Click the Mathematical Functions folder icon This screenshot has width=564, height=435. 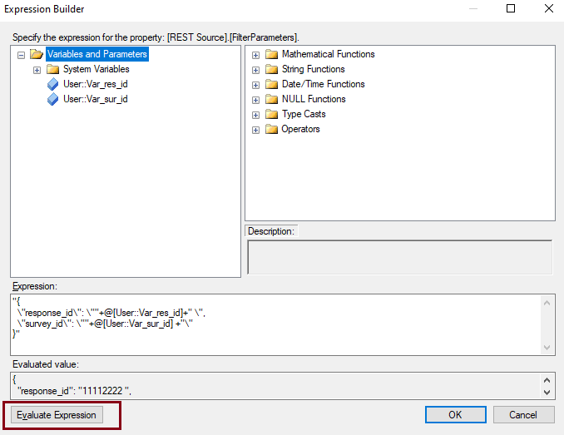271,55
